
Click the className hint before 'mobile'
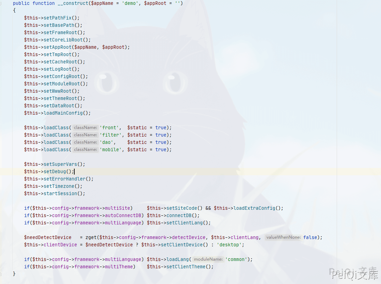[85, 149]
